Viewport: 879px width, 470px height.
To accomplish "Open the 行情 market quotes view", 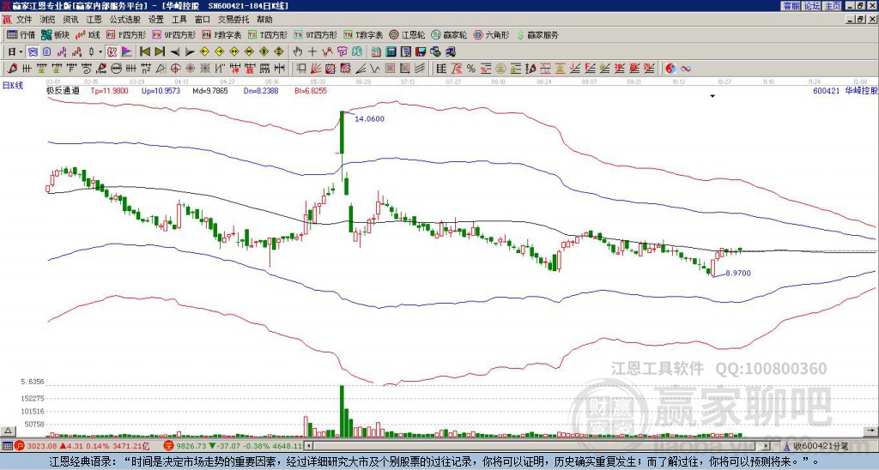I will pos(21,34).
